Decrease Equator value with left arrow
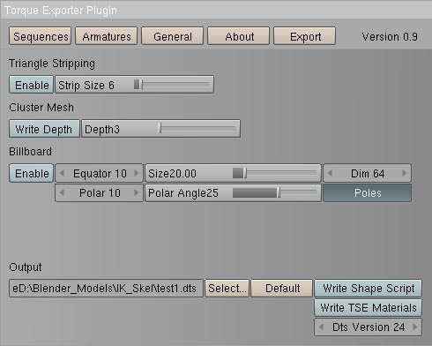The image size is (432, 346). click(x=62, y=173)
